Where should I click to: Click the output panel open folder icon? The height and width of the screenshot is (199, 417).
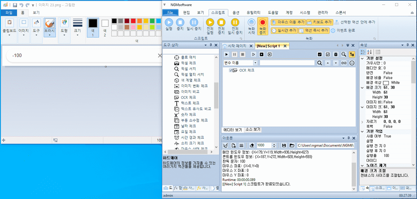tap(292, 145)
